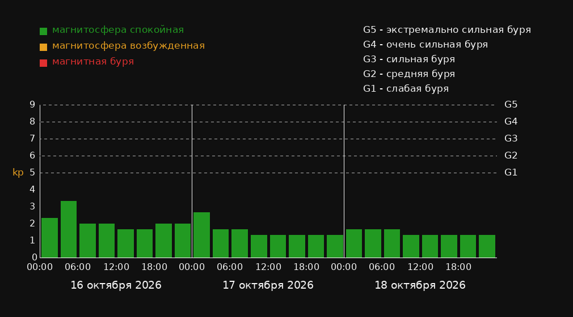Viewport: 573px width, 317px height.
Task: Select the 'магнитная буря' legend label
Action: (x=93, y=62)
